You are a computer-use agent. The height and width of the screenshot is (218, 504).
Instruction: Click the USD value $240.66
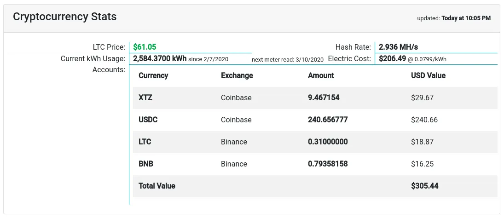(424, 120)
